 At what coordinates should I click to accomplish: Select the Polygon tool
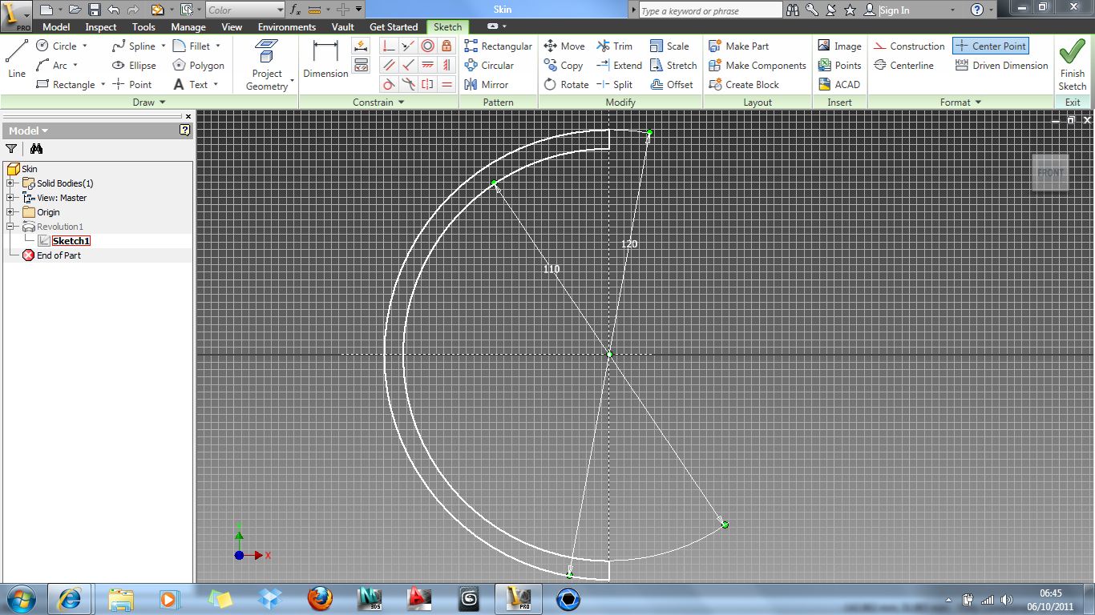tap(199, 65)
